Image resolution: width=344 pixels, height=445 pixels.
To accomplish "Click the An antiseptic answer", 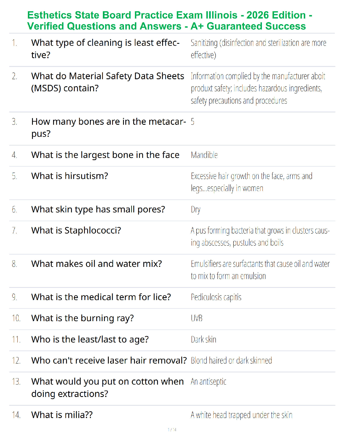I will pos(208,382).
